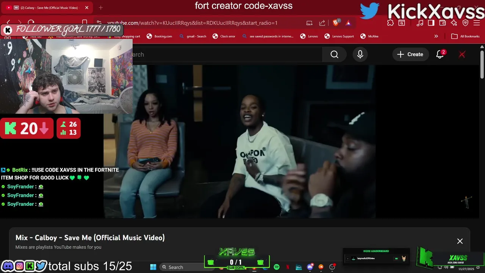The image size is (485, 273).
Task: Click the YouTube Create button
Action: pos(410,55)
